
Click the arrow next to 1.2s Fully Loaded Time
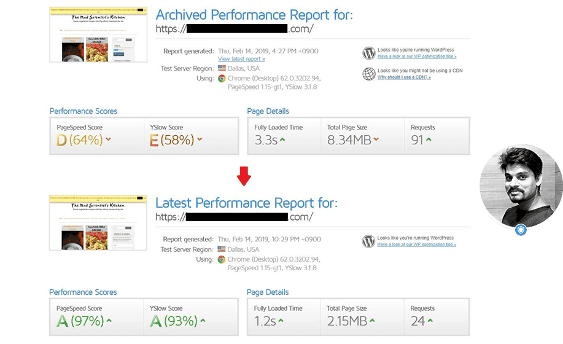[281, 321]
